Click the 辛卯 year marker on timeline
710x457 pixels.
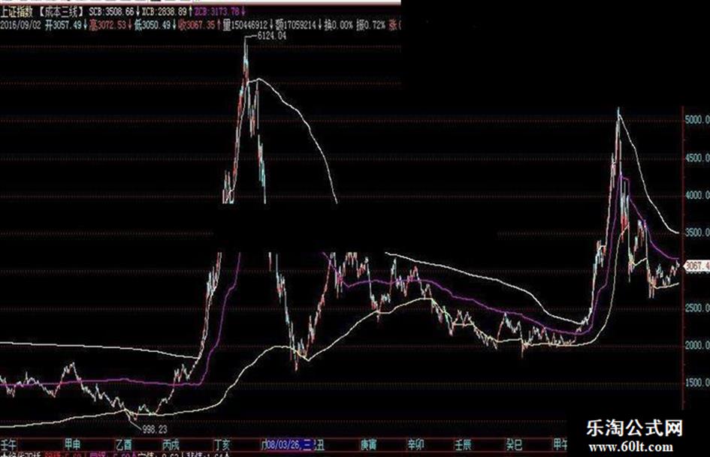(415, 445)
